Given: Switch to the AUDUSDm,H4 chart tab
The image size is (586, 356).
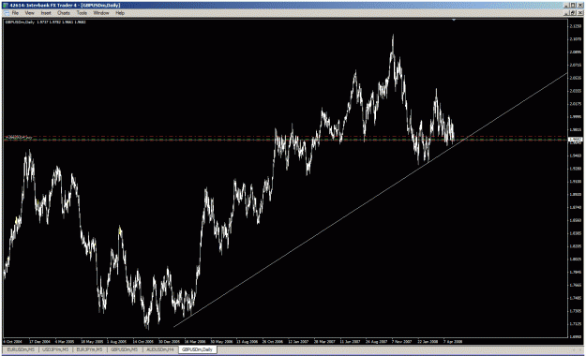Looking at the screenshot, I should pyautogui.click(x=160, y=349).
